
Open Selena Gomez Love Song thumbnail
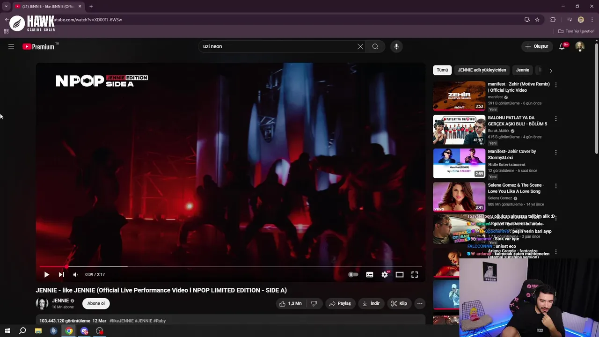click(x=460, y=197)
